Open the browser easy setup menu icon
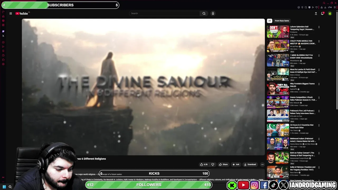338x190 pixels. coord(335,7)
